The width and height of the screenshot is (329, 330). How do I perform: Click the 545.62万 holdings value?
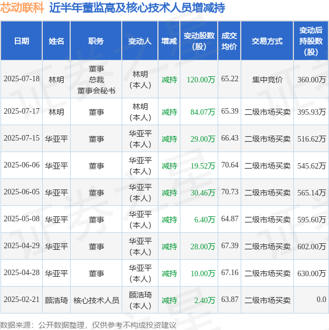[x=311, y=166]
